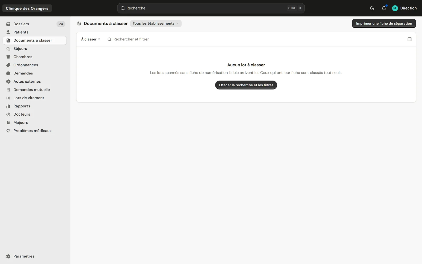The height and width of the screenshot is (264, 422).
Task: Open the À classer status selector
Action: pos(90,39)
